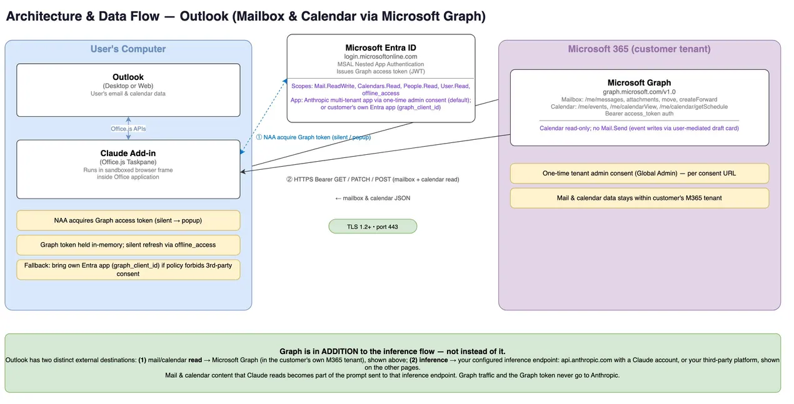Click 'Bearer access_token auth' line
This screenshot has width=794, height=404.
(639, 114)
